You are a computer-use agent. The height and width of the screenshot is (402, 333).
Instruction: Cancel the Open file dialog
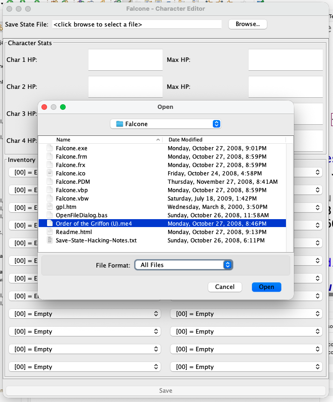[x=224, y=287]
